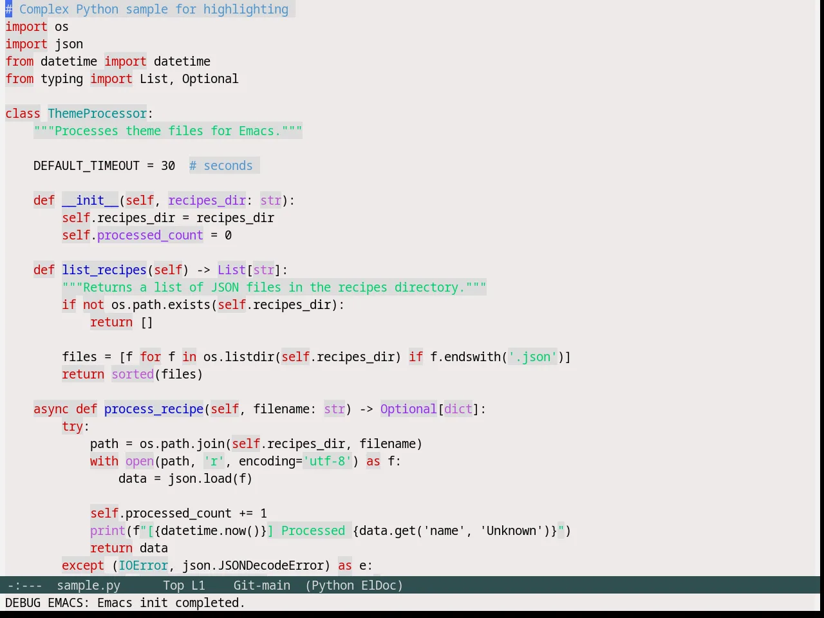Click 'open' in the with statement
Screen dimensions: 824x618
click(x=140, y=461)
